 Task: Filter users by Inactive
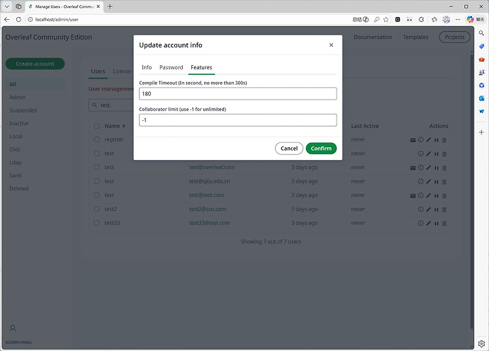19,124
